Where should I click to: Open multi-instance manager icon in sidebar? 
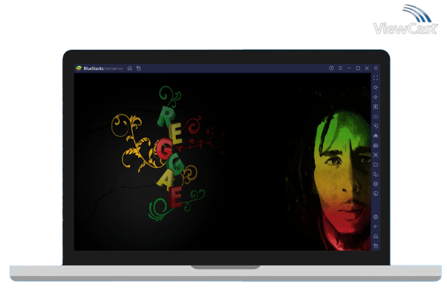coord(376,174)
